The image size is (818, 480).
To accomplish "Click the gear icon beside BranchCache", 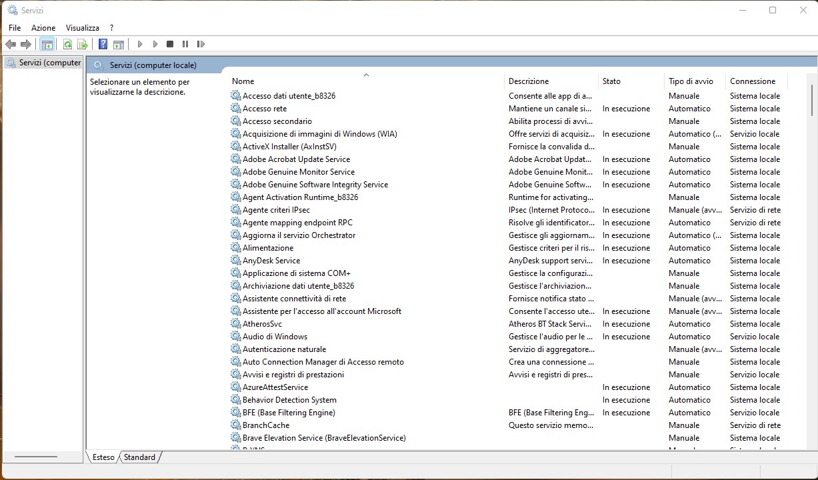I will coord(235,425).
